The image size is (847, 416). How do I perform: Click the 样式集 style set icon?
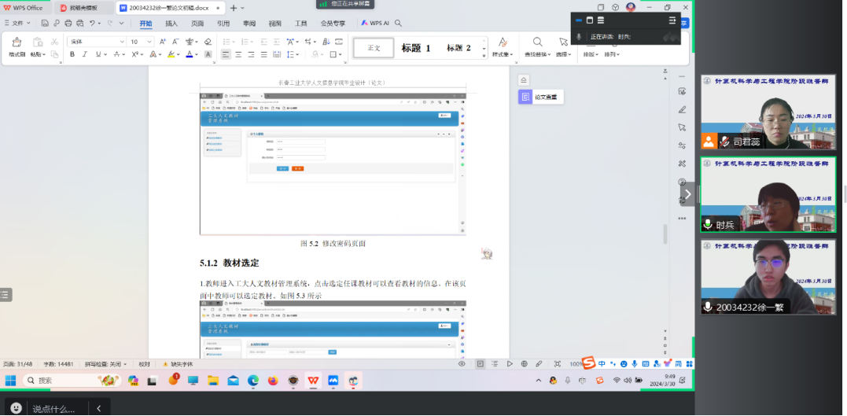coord(503,42)
